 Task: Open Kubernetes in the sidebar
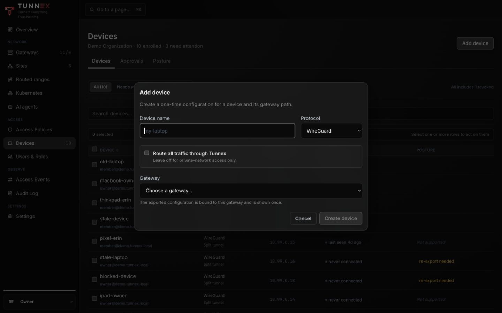tap(39, 93)
